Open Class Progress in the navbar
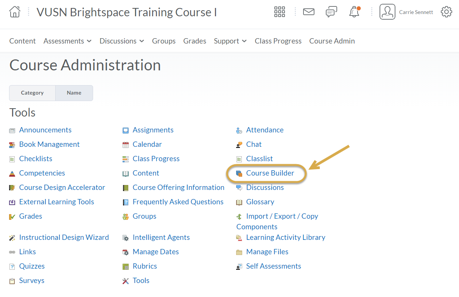459x297 pixels. click(x=278, y=41)
